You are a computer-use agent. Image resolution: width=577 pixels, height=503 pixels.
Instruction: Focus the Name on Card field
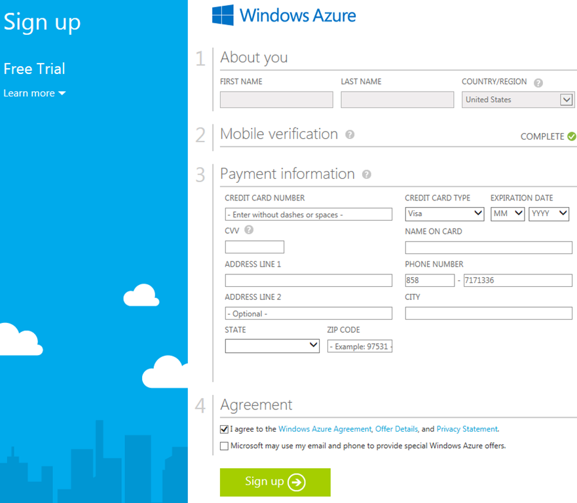pyautogui.click(x=489, y=248)
